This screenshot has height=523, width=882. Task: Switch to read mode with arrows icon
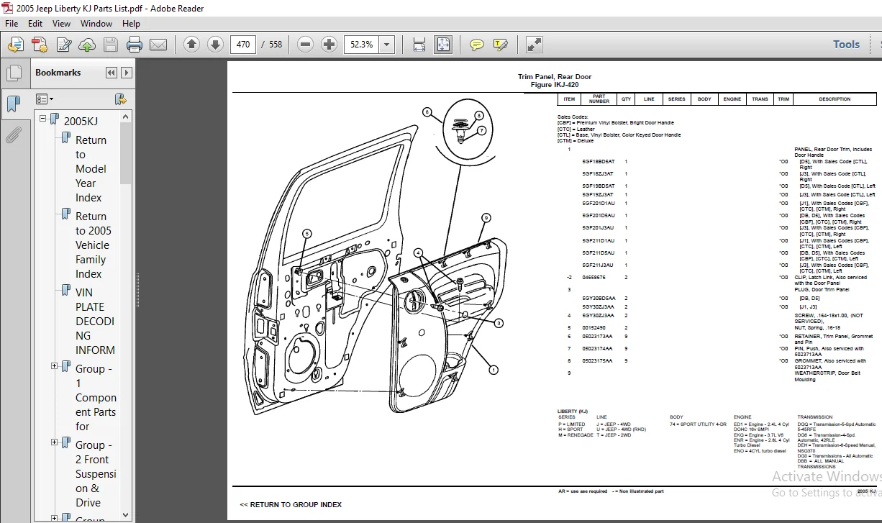(534, 45)
